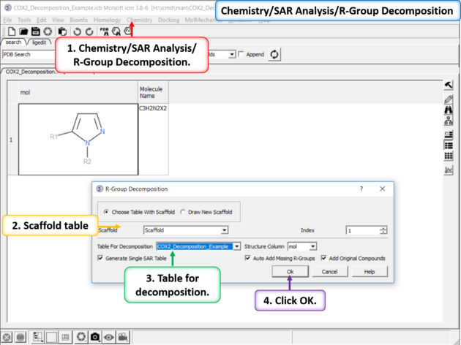Switch to the ligedit tab
This screenshot has height=345, width=461.
click(x=40, y=43)
